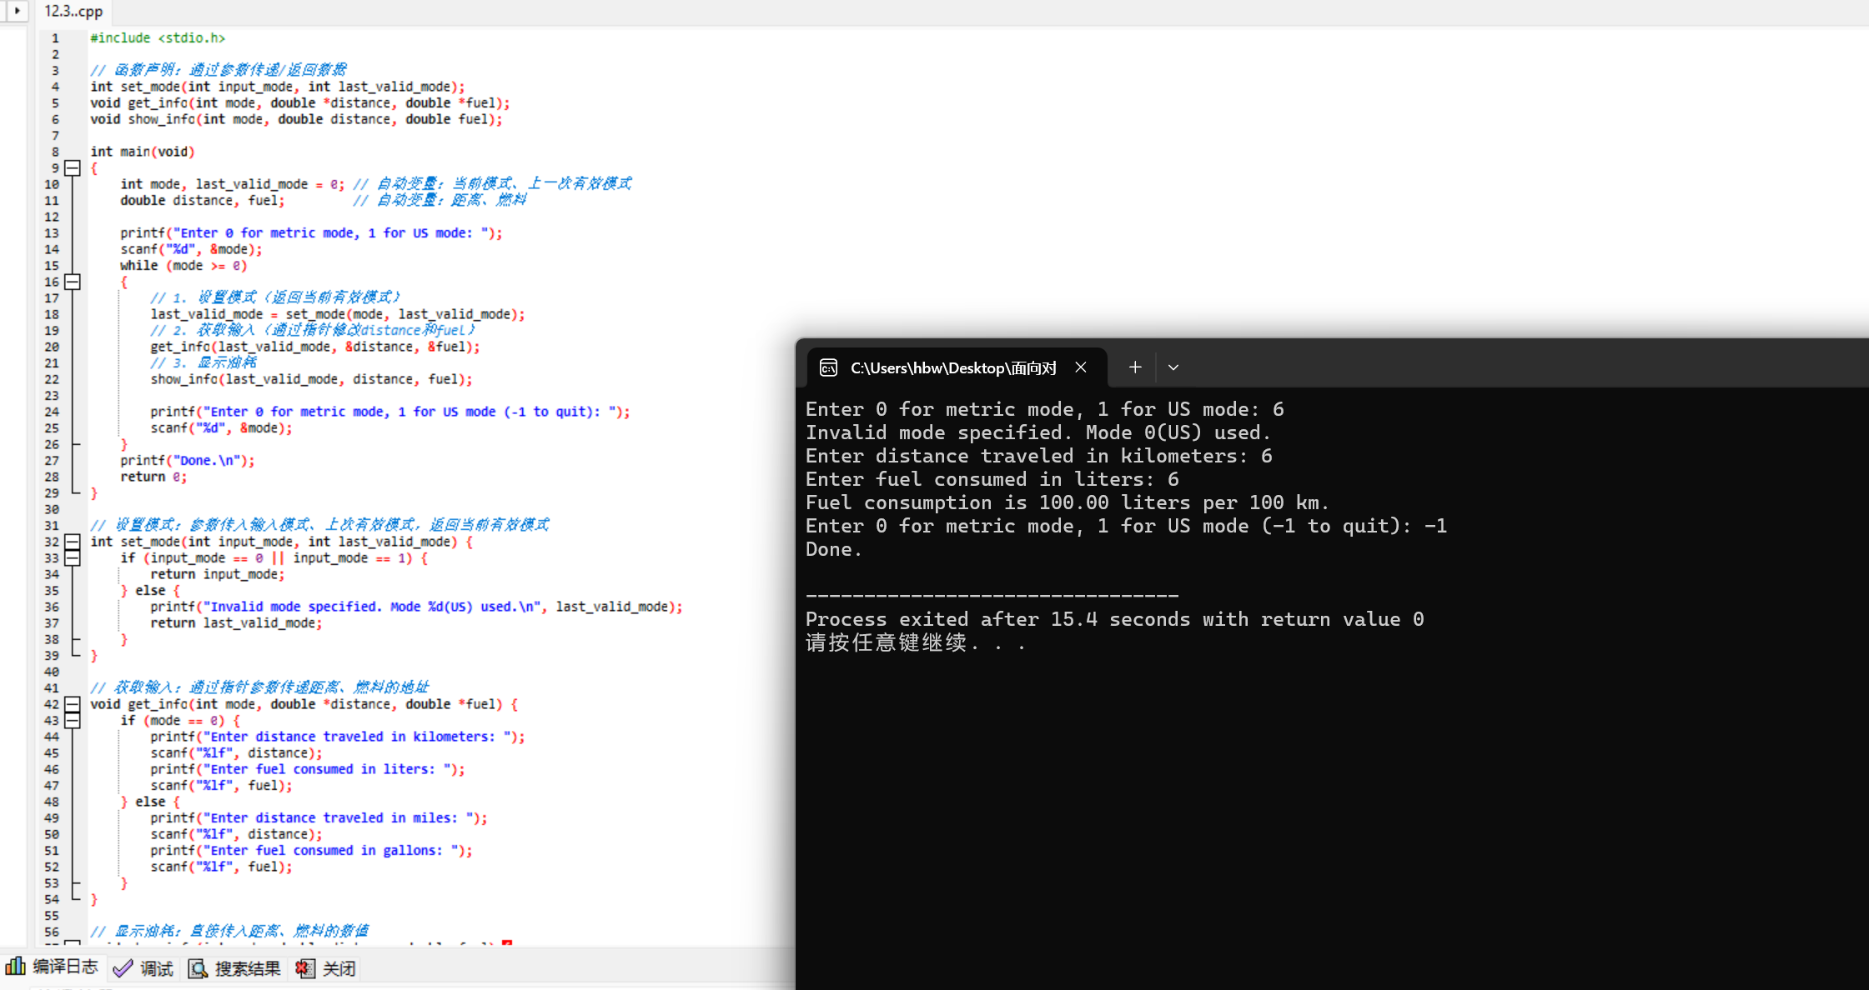Click the magnifier icon of search results
The height and width of the screenshot is (990, 1869).
[198, 968]
